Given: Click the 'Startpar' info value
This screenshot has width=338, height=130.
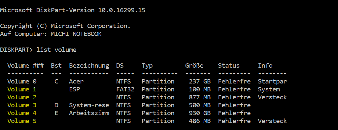Looking at the screenshot, I should tap(272, 81).
